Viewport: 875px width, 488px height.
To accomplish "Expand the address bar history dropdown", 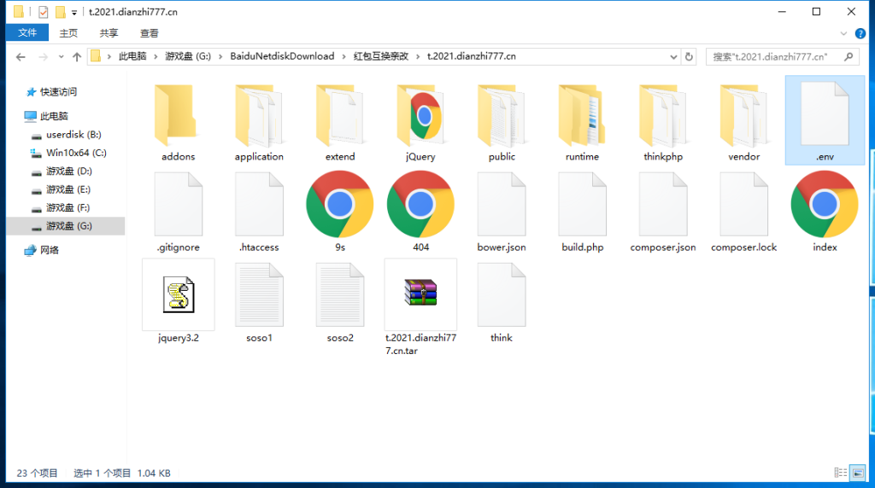I will coord(673,57).
